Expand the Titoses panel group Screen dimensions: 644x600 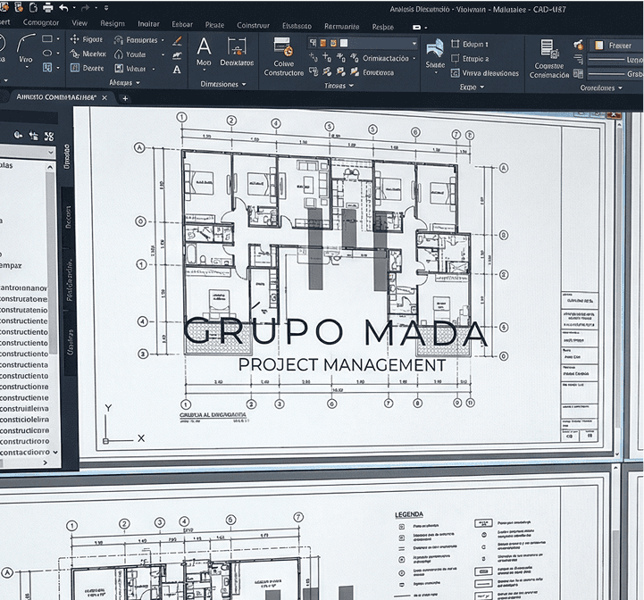(339, 86)
